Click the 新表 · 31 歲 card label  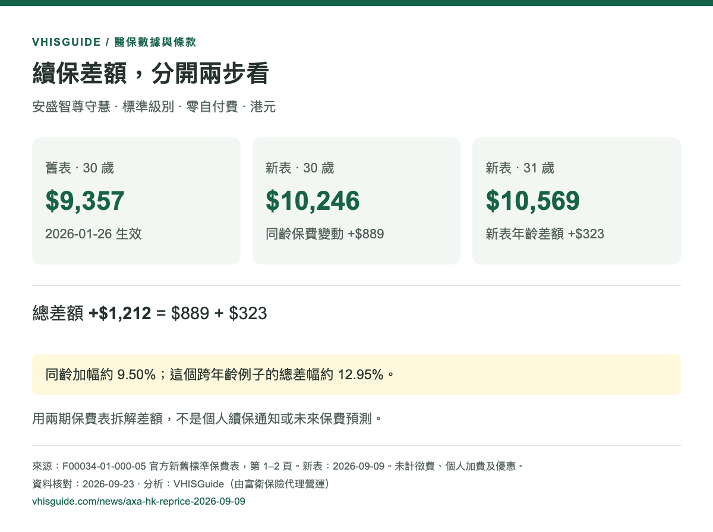(520, 168)
